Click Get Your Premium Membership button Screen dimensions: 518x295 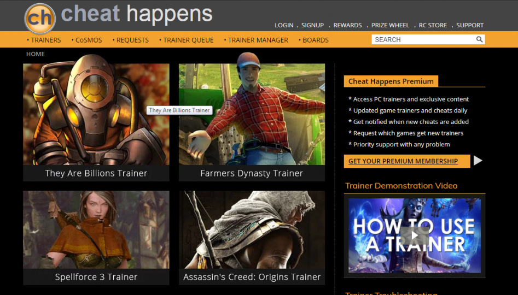coord(403,161)
